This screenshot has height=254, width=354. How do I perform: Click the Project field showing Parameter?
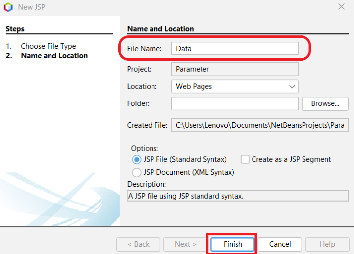click(235, 69)
